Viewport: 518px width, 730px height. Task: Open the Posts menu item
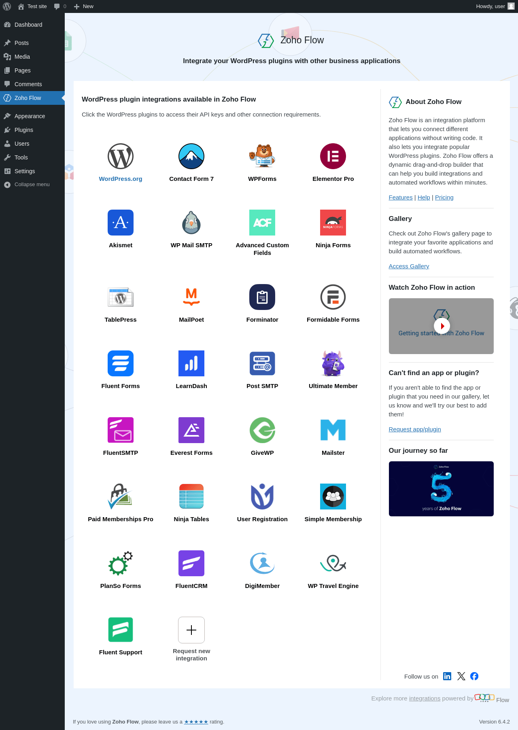point(32,43)
